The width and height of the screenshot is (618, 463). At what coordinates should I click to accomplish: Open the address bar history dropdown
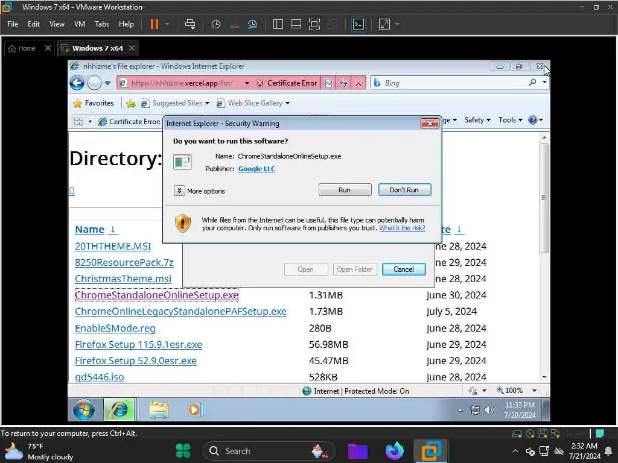pos(247,83)
